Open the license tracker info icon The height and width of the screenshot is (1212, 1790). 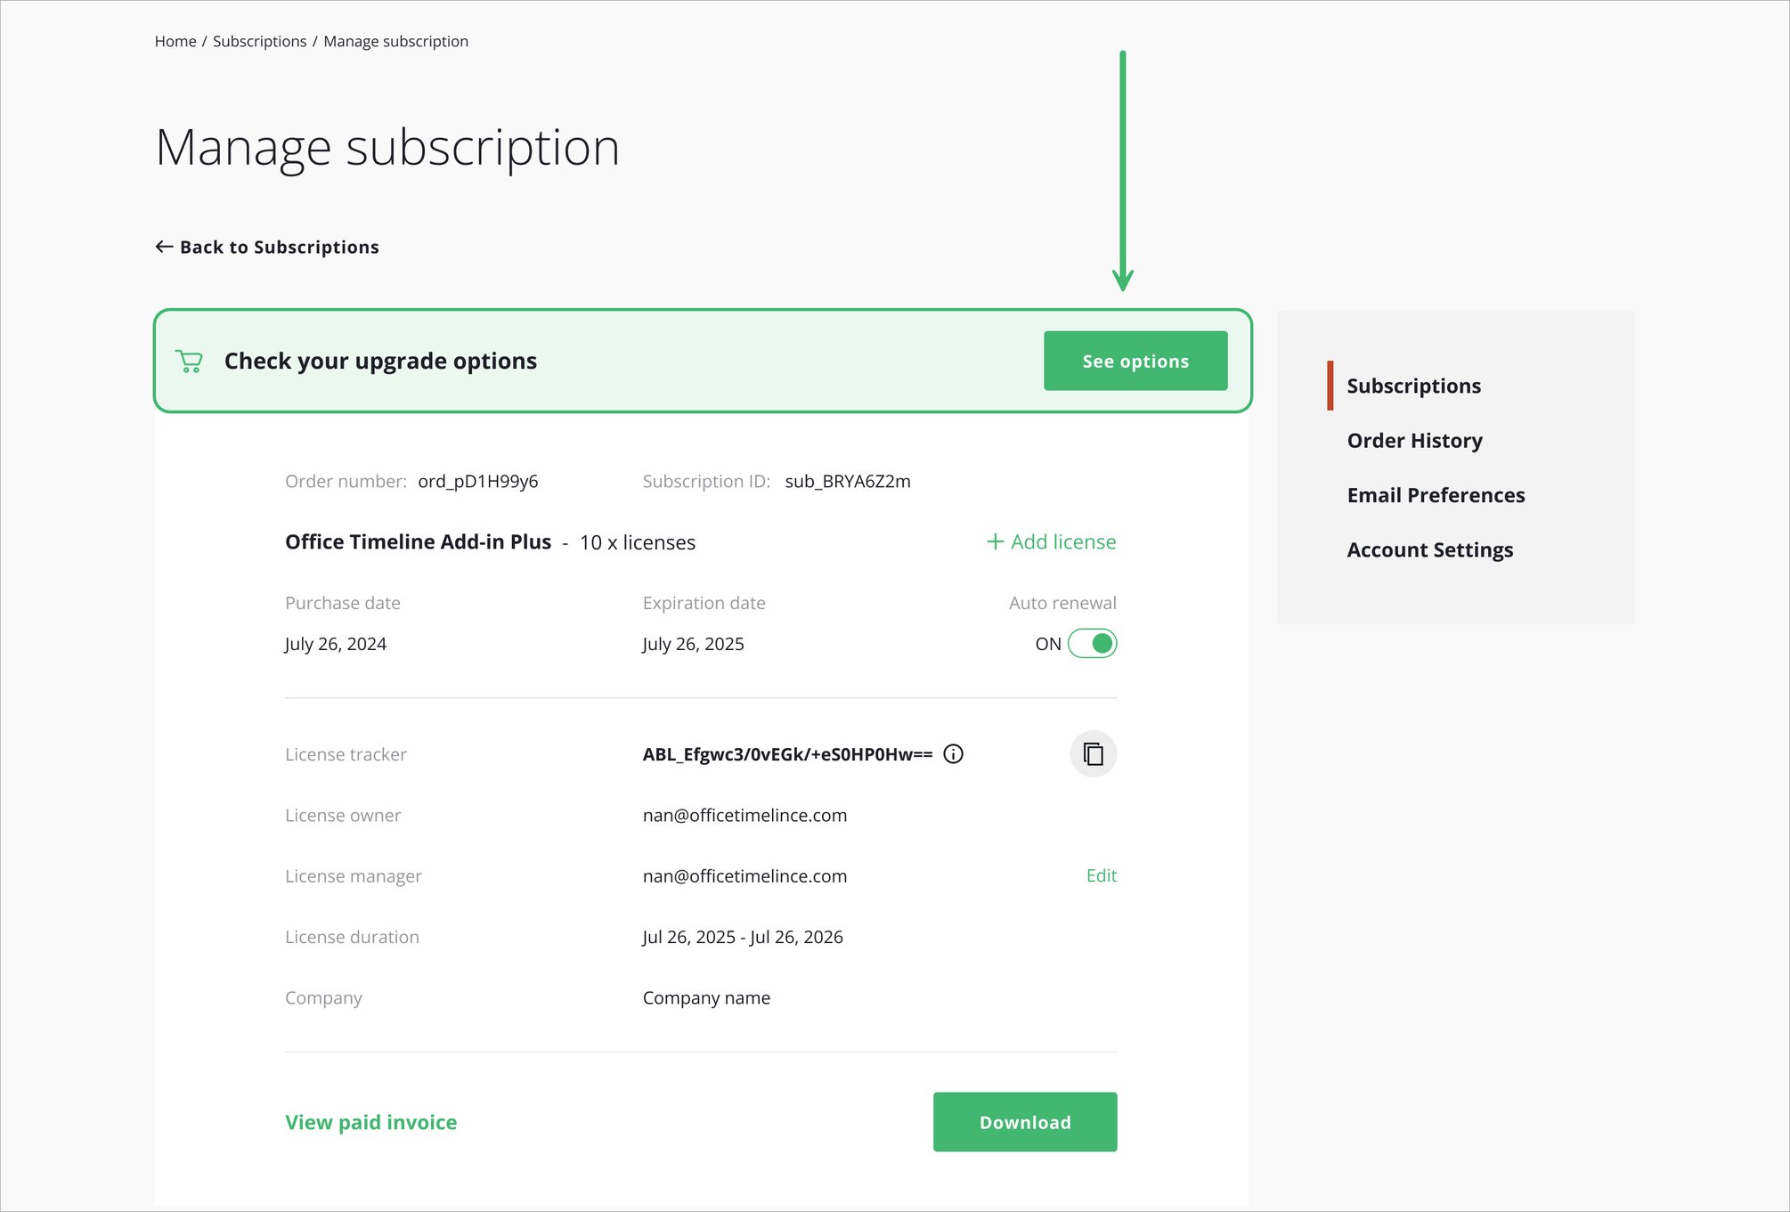coord(953,754)
